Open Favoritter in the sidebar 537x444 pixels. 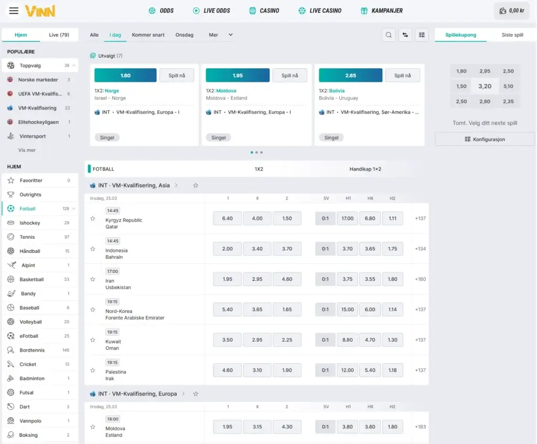[x=40, y=181]
